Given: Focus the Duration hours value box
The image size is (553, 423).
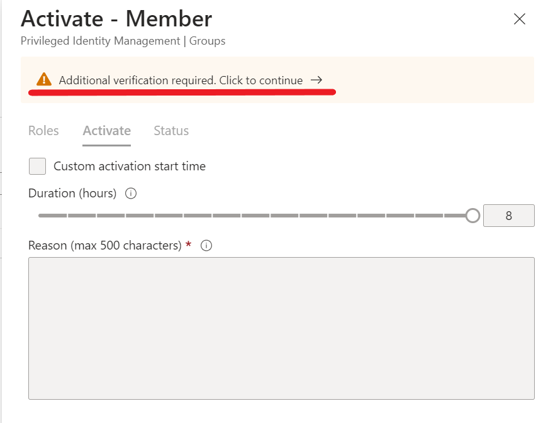Looking at the screenshot, I should [x=508, y=216].
